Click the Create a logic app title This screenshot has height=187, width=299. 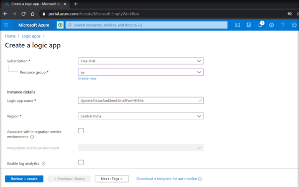pyautogui.click(x=33, y=45)
